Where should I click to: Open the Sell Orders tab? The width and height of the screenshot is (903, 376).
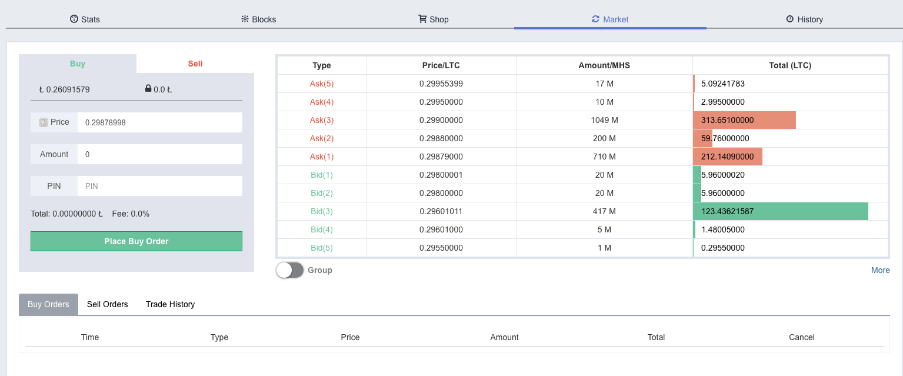pyautogui.click(x=107, y=304)
